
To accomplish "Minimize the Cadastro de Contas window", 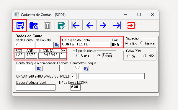I will click(126, 14).
